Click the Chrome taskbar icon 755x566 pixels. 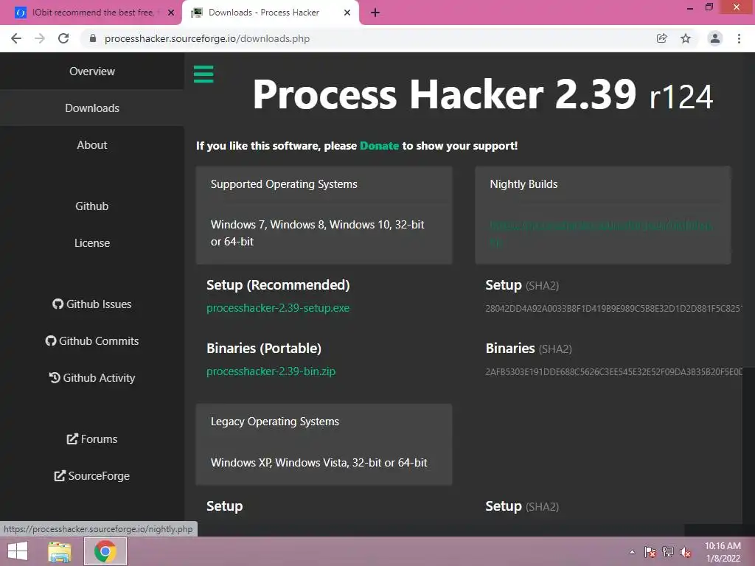(105, 551)
